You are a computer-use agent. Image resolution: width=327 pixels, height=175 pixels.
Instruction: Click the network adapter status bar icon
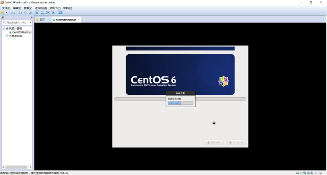pos(305,173)
